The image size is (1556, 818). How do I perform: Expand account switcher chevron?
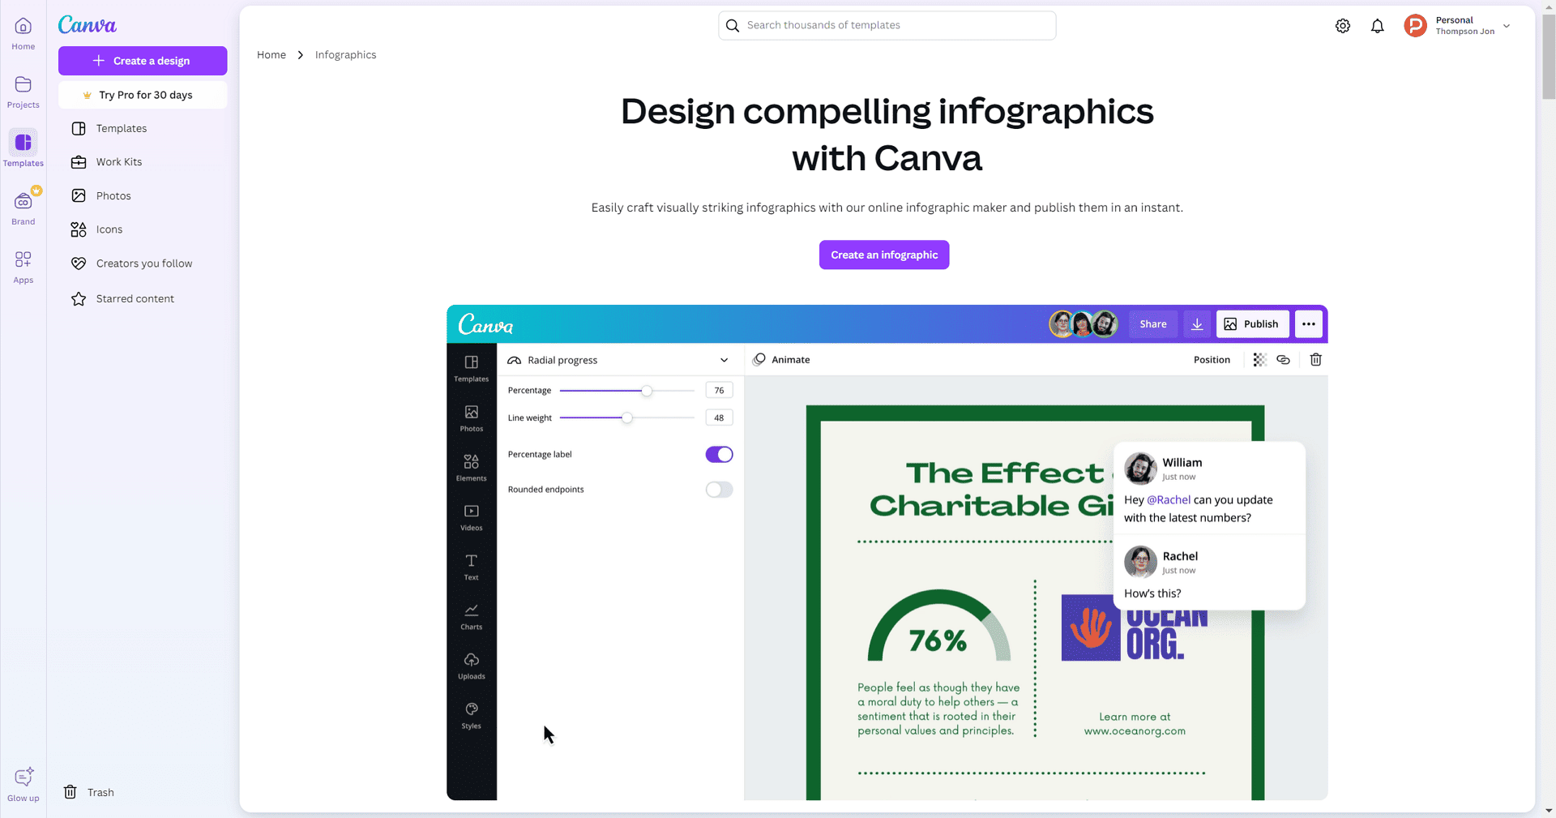[1507, 26]
